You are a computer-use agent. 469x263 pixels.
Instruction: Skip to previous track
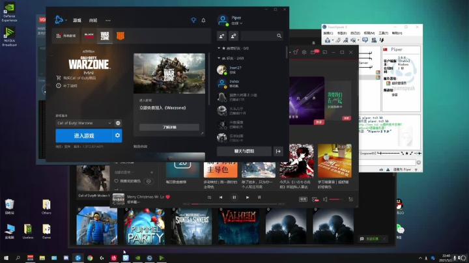click(221, 197)
